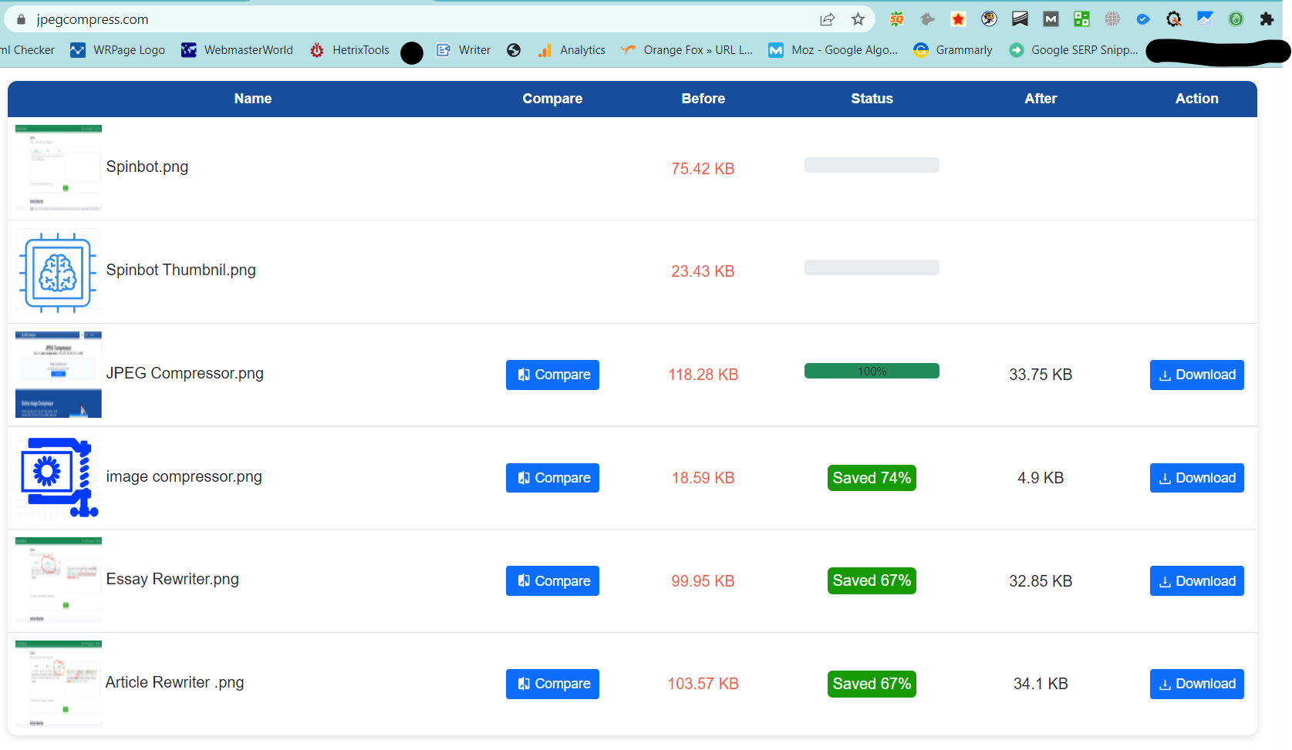The height and width of the screenshot is (750, 1292).
Task: Click Saved 67% badge for Article Rewriter
Action: tap(872, 684)
